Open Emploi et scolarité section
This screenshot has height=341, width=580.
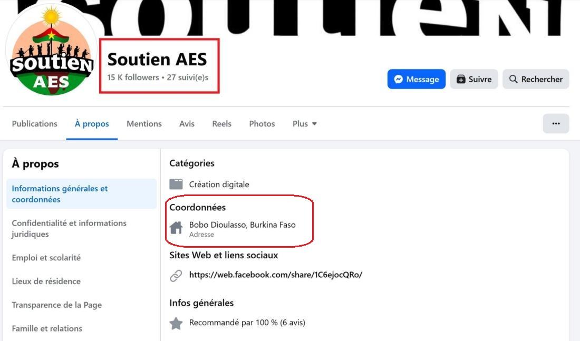click(x=46, y=258)
